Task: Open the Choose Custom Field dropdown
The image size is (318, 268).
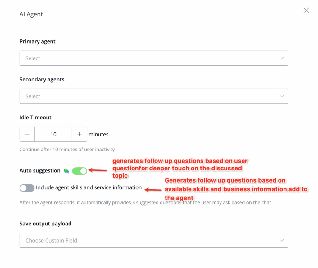Action: pos(149,240)
